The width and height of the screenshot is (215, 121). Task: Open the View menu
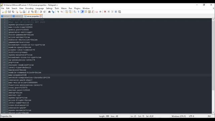click(x=21, y=8)
